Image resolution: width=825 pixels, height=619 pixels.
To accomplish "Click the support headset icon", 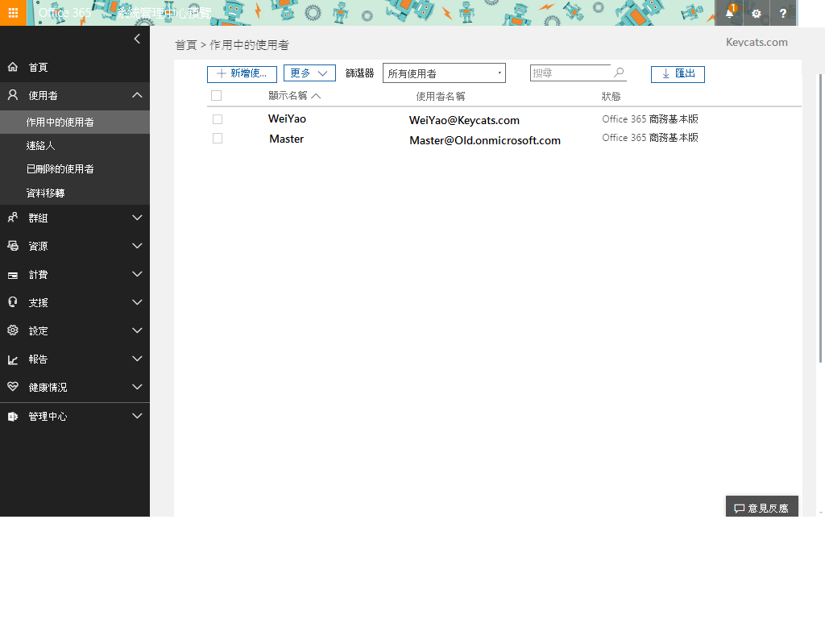I will [x=13, y=301].
